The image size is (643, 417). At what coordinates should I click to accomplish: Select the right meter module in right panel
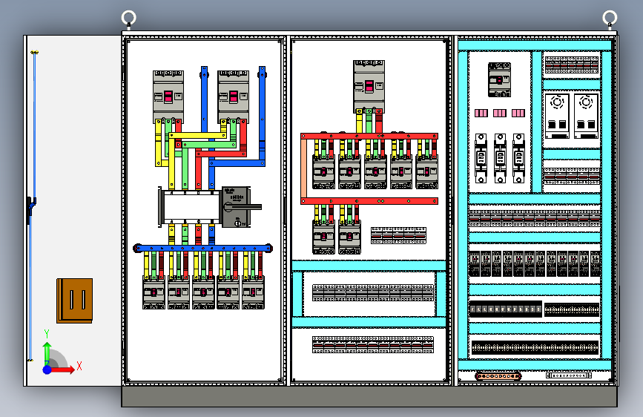[x=586, y=116]
